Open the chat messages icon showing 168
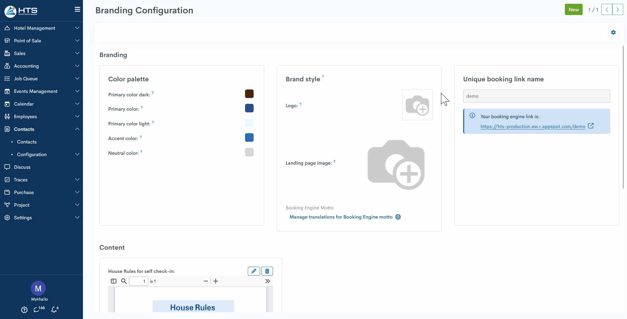 [37, 310]
